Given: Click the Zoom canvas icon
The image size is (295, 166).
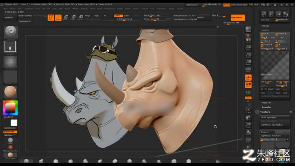Looking at the screenshot, I should (x=248, y=48).
